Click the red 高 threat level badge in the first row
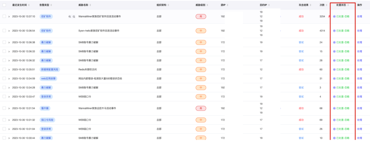This screenshot has height=141, width=370. [x=201, y=16]
